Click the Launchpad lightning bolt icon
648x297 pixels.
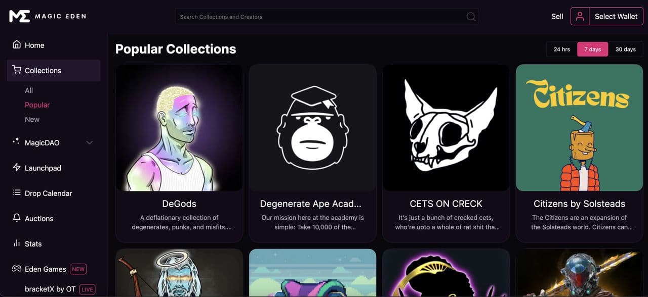point(17,167)
